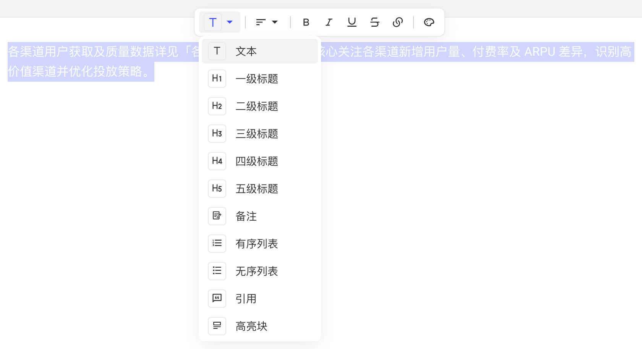The image size is (642, 349).
Task: Click the H4 icon in menu
Action: tap(217, 161)
